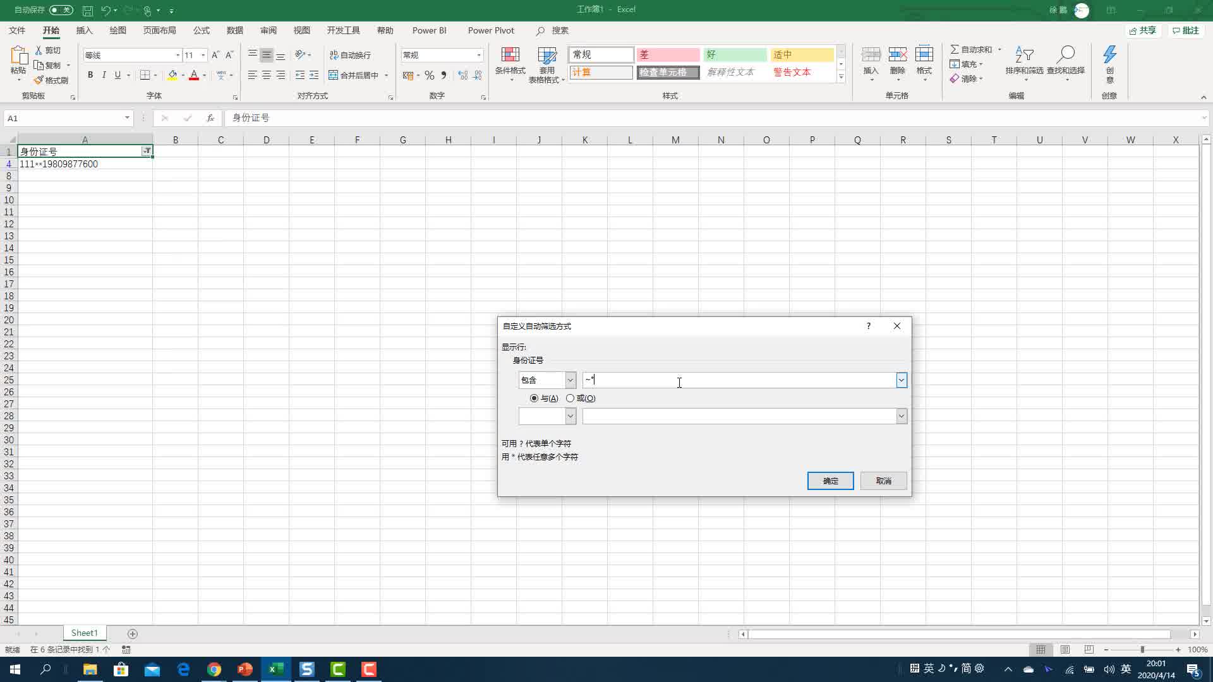Select the 与(A) radio button
1213x682 pixels.
(x=534, y=398)
